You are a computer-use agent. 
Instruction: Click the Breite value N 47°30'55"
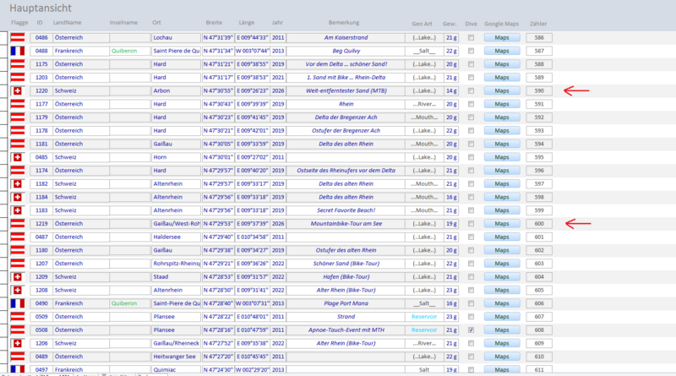218,91
